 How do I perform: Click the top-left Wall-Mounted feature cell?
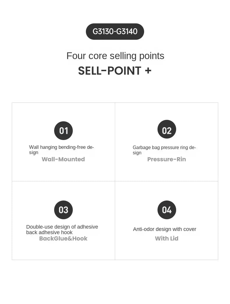click(63, 142)
